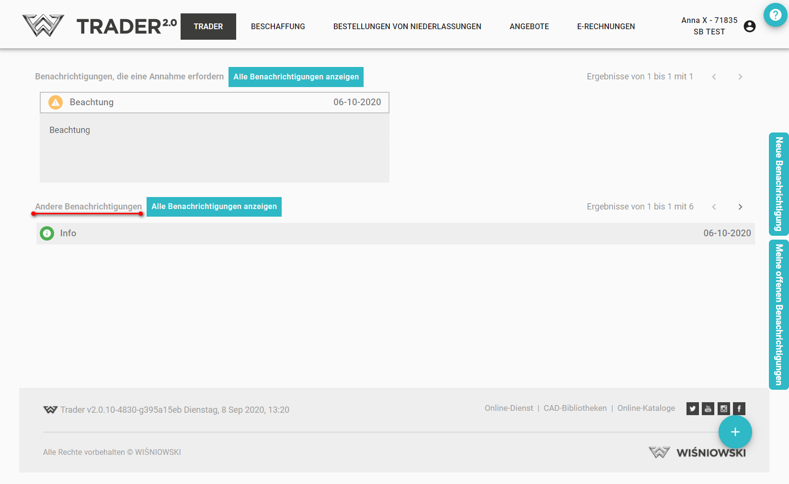789x484 pixels.
Task: Open the YouTube social icon
Action: pos(708,408)
